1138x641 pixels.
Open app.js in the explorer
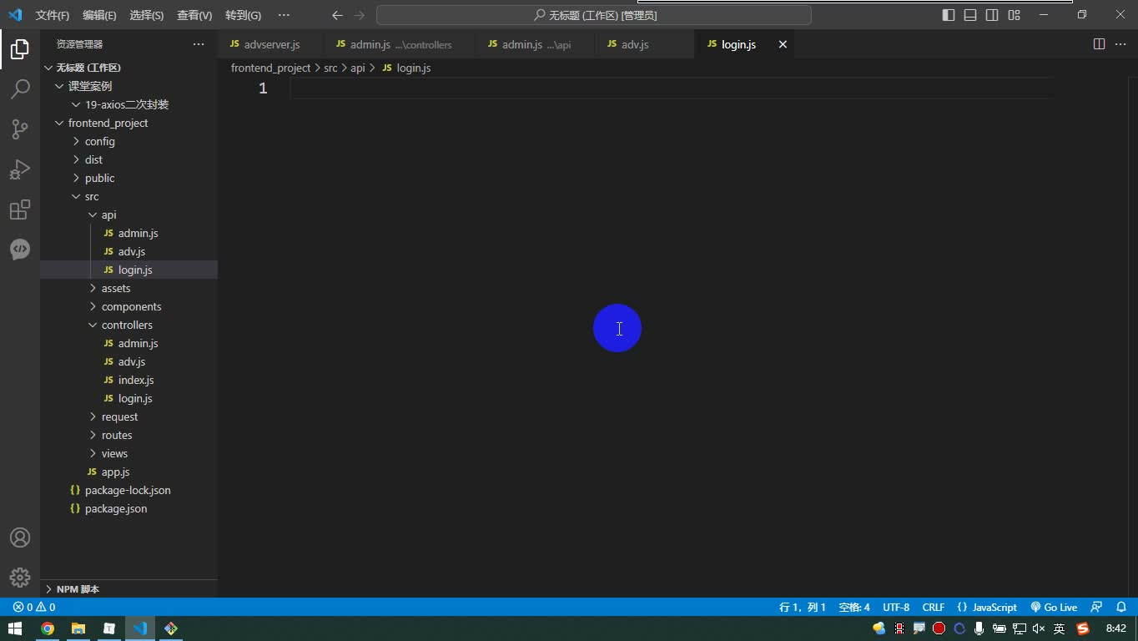coord(115,472)
